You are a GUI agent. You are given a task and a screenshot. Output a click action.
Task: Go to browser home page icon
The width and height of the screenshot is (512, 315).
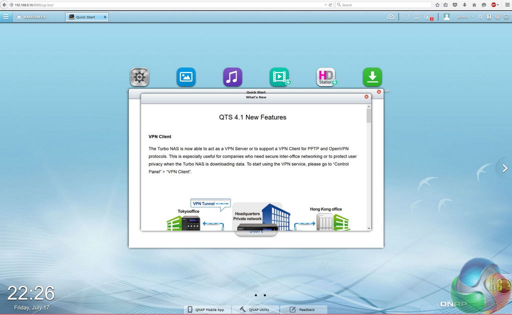tap(474, 5)
